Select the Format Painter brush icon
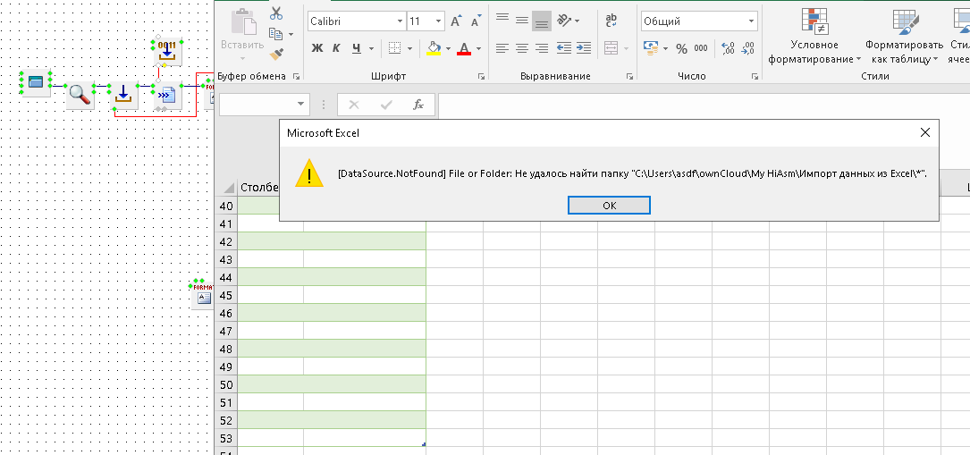The image size is (970, 455). [x=275, y=53]
